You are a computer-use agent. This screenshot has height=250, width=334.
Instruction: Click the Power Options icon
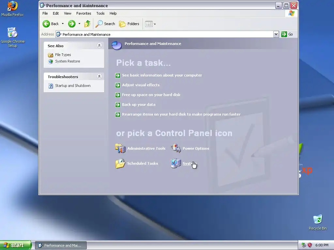click(176, 148)
